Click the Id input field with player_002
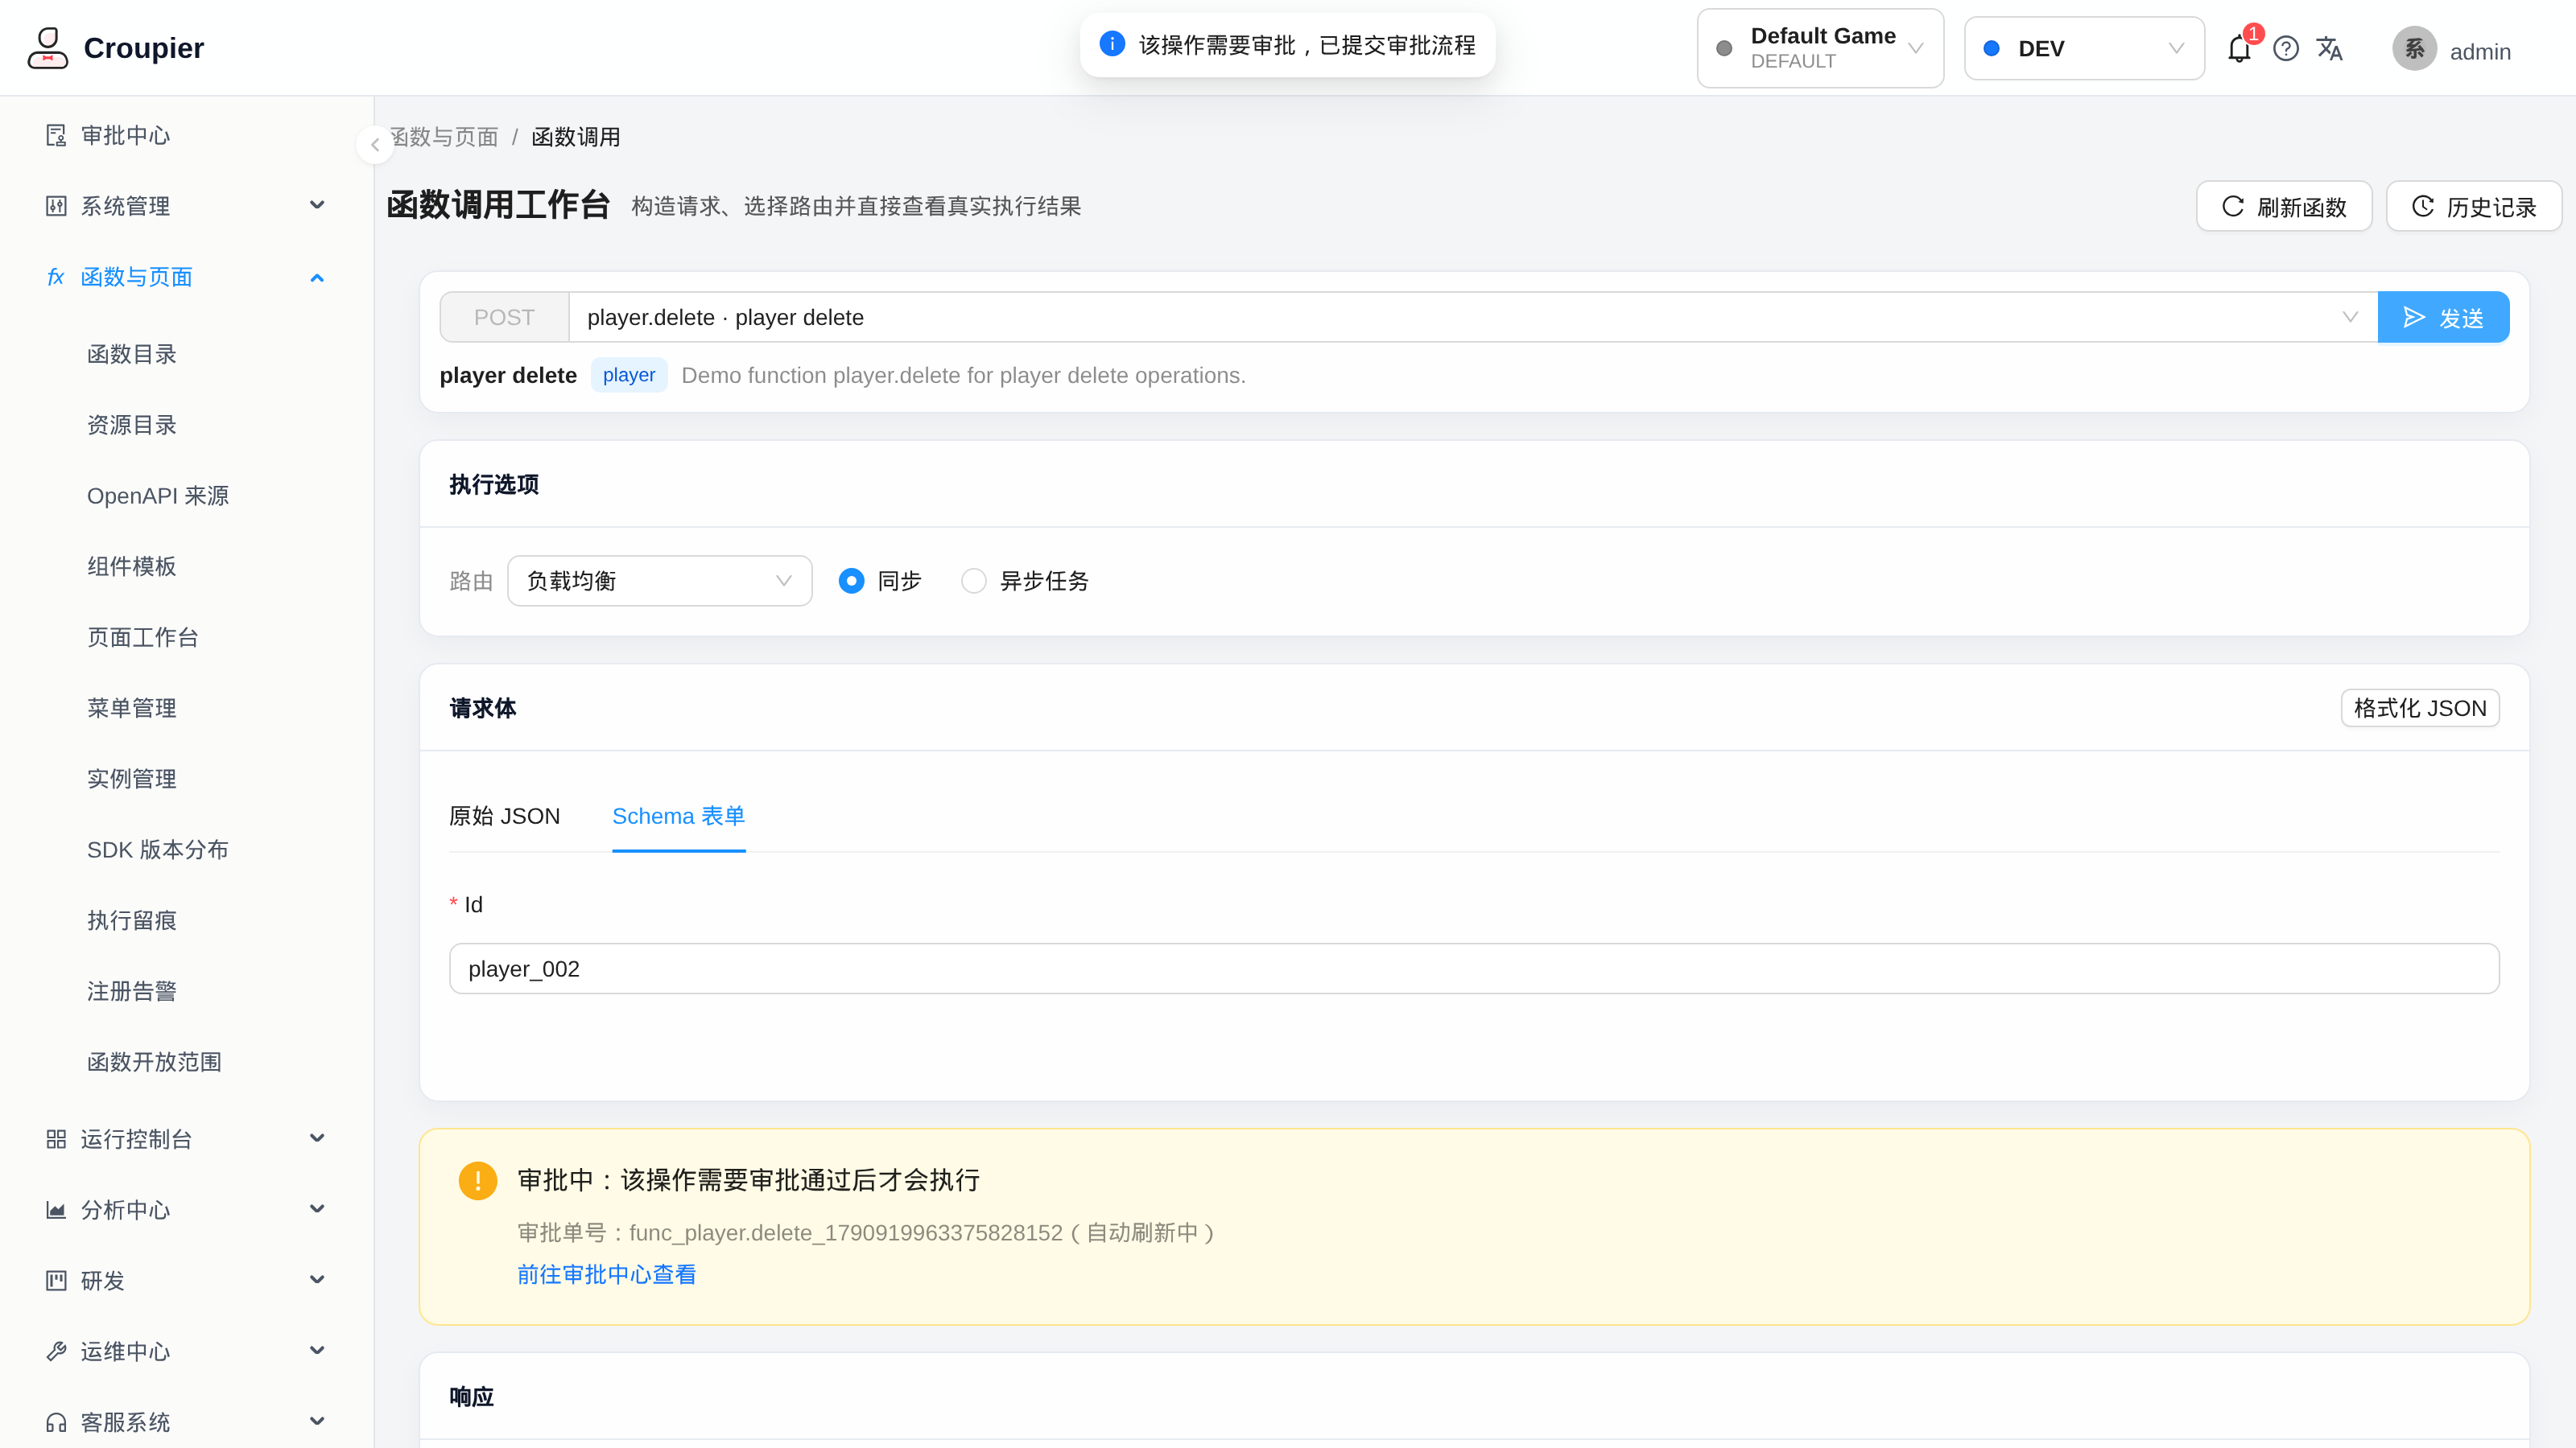Image resolution: width=2576 pixels, height=1448 pixels. [x=1474, y=969]
